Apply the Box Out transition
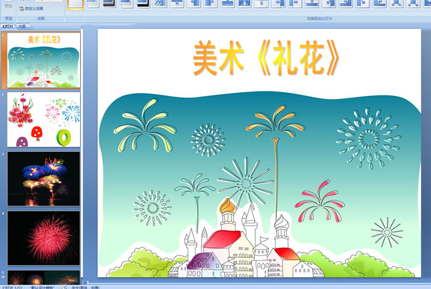The height and width of the screenshot is (289, 431). [x=414, y=3]
